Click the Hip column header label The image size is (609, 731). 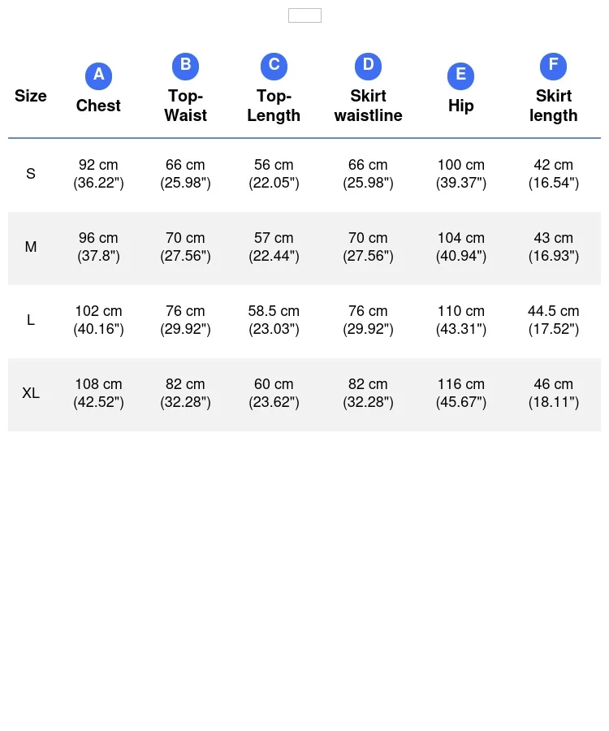(461, 106)
